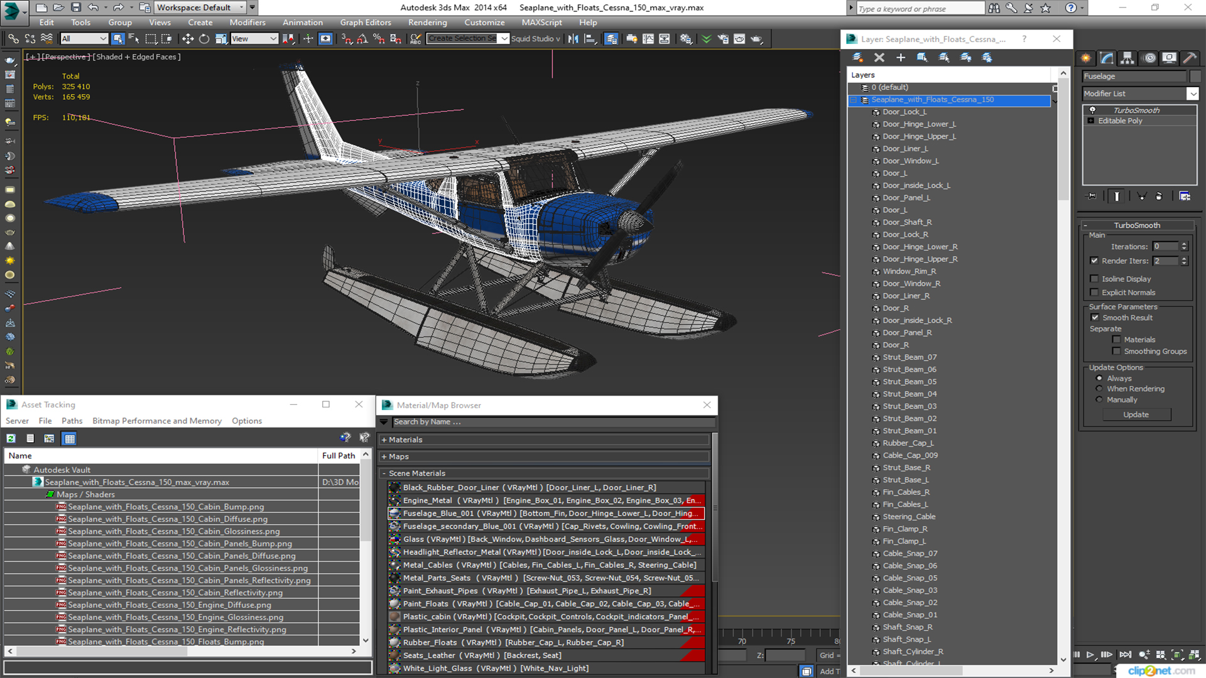Collapse Seaplane_with_Floats_Cessna_150 layer

[x=854, y=100]
